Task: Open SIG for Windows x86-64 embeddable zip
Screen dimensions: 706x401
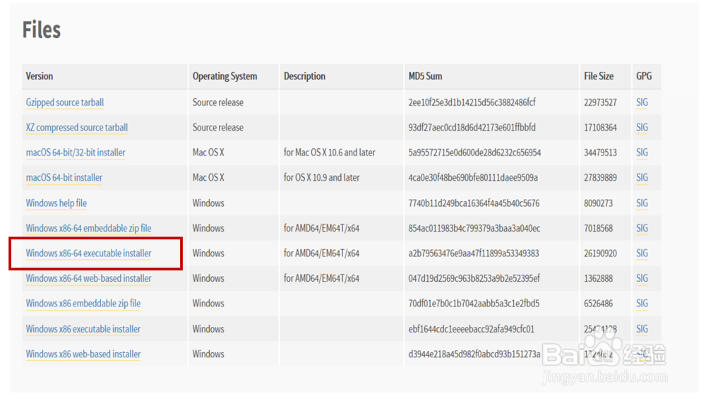Action: [642, 228]
